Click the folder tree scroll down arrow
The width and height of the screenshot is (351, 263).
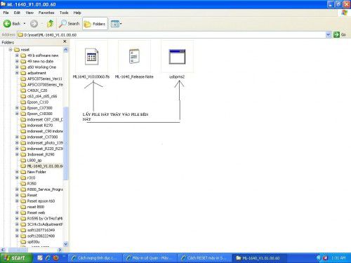click(66, 244)
